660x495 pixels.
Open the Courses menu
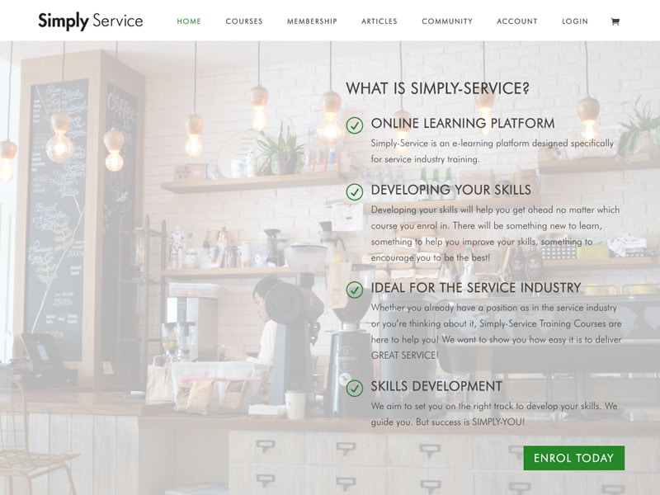coord(244,21)
